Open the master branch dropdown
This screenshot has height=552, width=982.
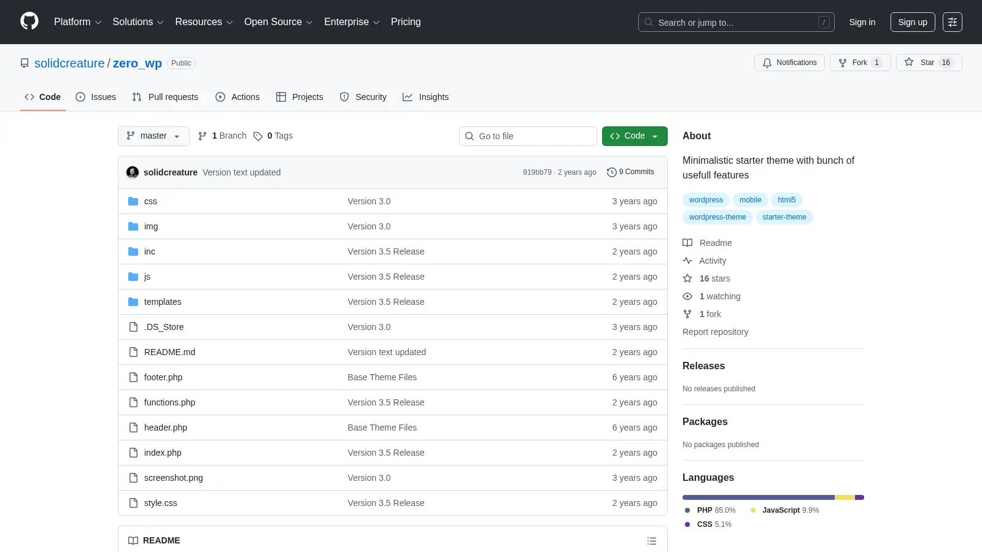coord(153,136)
